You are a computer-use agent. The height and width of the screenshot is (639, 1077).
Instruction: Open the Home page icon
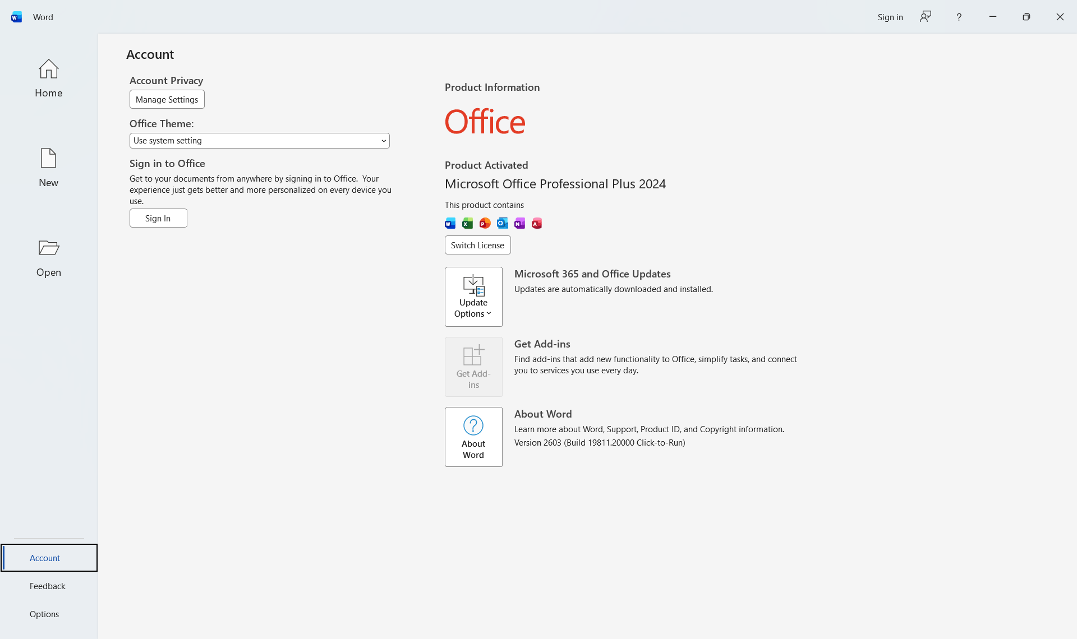(x=48, y=70)
